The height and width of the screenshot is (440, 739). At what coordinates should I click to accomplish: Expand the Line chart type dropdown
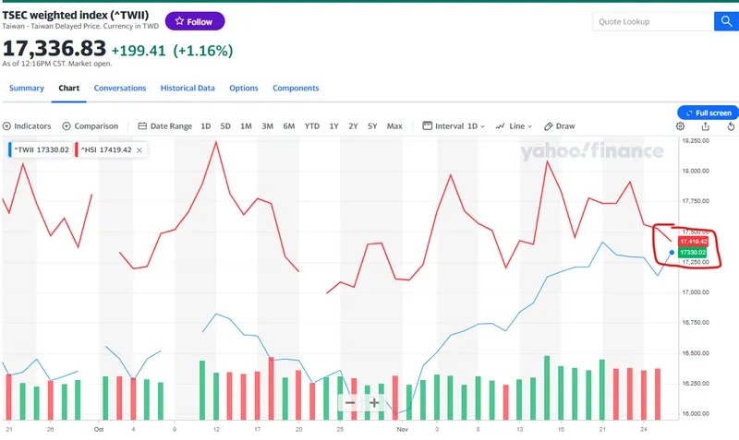(514, 126)
